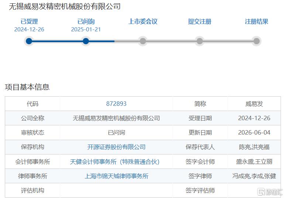Click the company full name table cell
Viewport: 285px width, 198px height.
tap(116, 118)
